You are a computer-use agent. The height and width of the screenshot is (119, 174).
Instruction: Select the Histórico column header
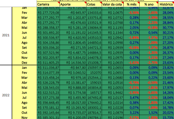click(x=166, y=4)
